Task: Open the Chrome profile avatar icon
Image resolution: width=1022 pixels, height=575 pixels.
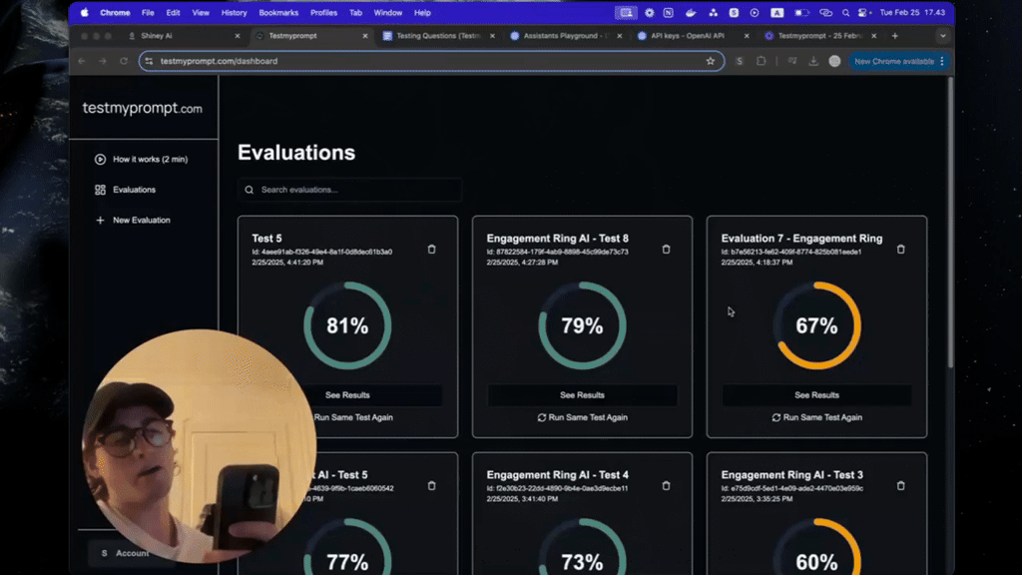Action: click(x=835, y=61)
